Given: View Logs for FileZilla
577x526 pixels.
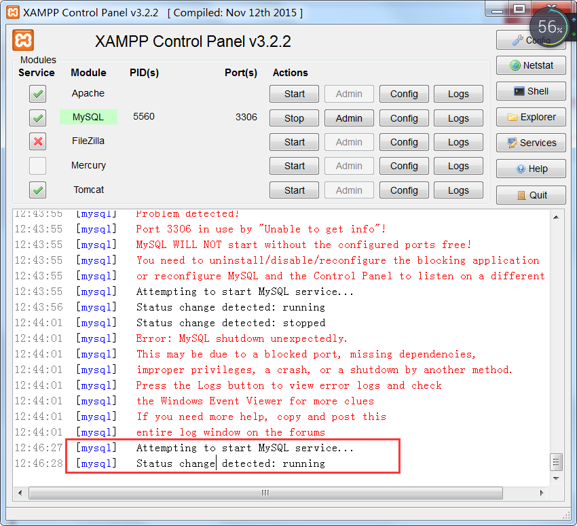Looking at the screenshot, I should pos(459,141).
